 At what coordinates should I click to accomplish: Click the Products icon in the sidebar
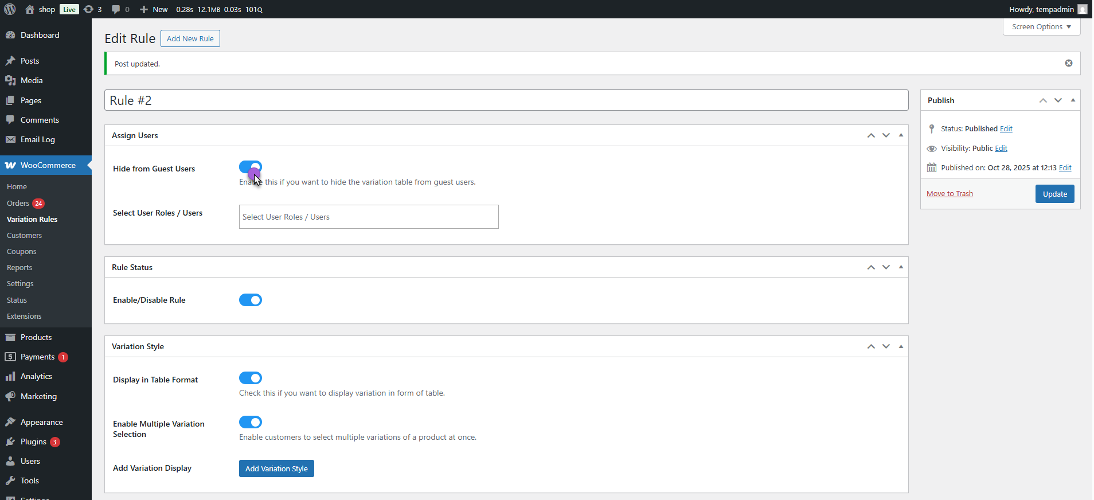tap(10, 337)
